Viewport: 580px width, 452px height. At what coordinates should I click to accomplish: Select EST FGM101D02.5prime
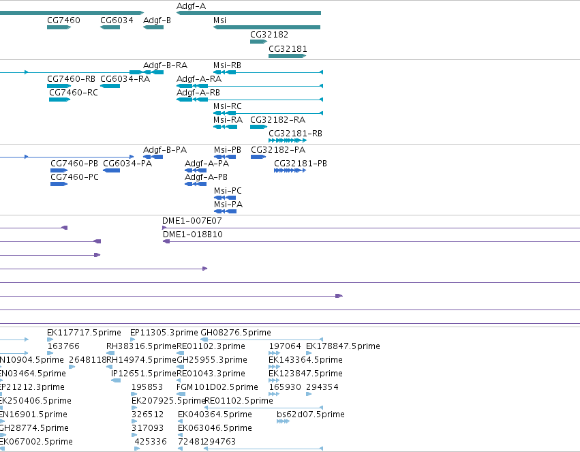[181, 394]
